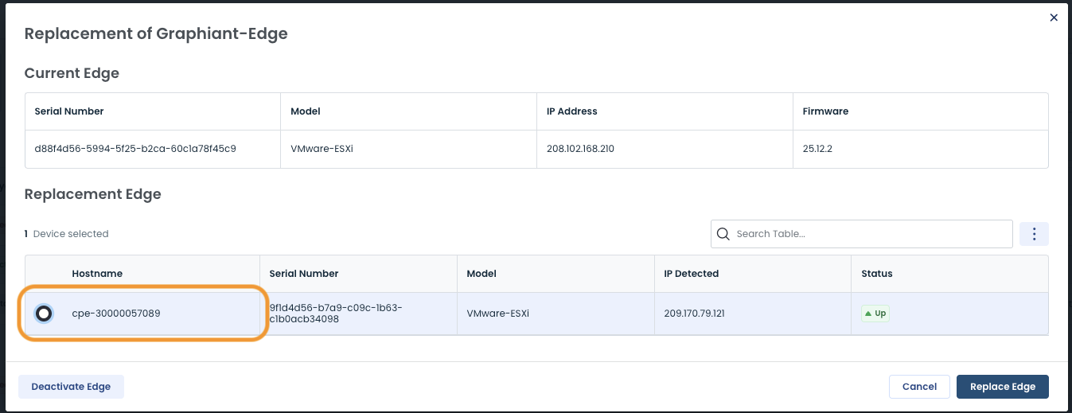
Task: Click current edge IP 208.102.168.210
Action: [x=580, y=149]
